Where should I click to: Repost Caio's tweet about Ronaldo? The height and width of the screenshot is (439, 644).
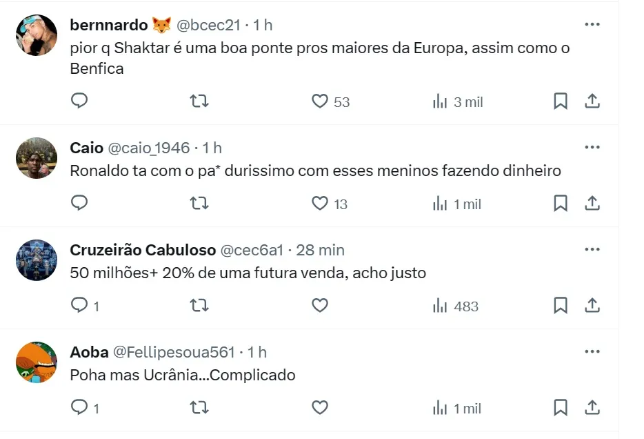[199, 204]
